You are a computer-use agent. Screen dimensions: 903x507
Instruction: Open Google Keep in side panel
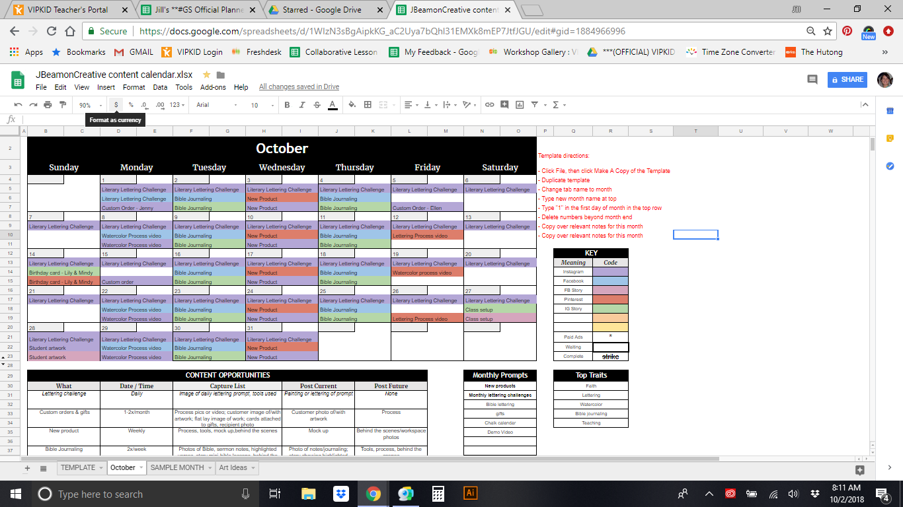890,138
